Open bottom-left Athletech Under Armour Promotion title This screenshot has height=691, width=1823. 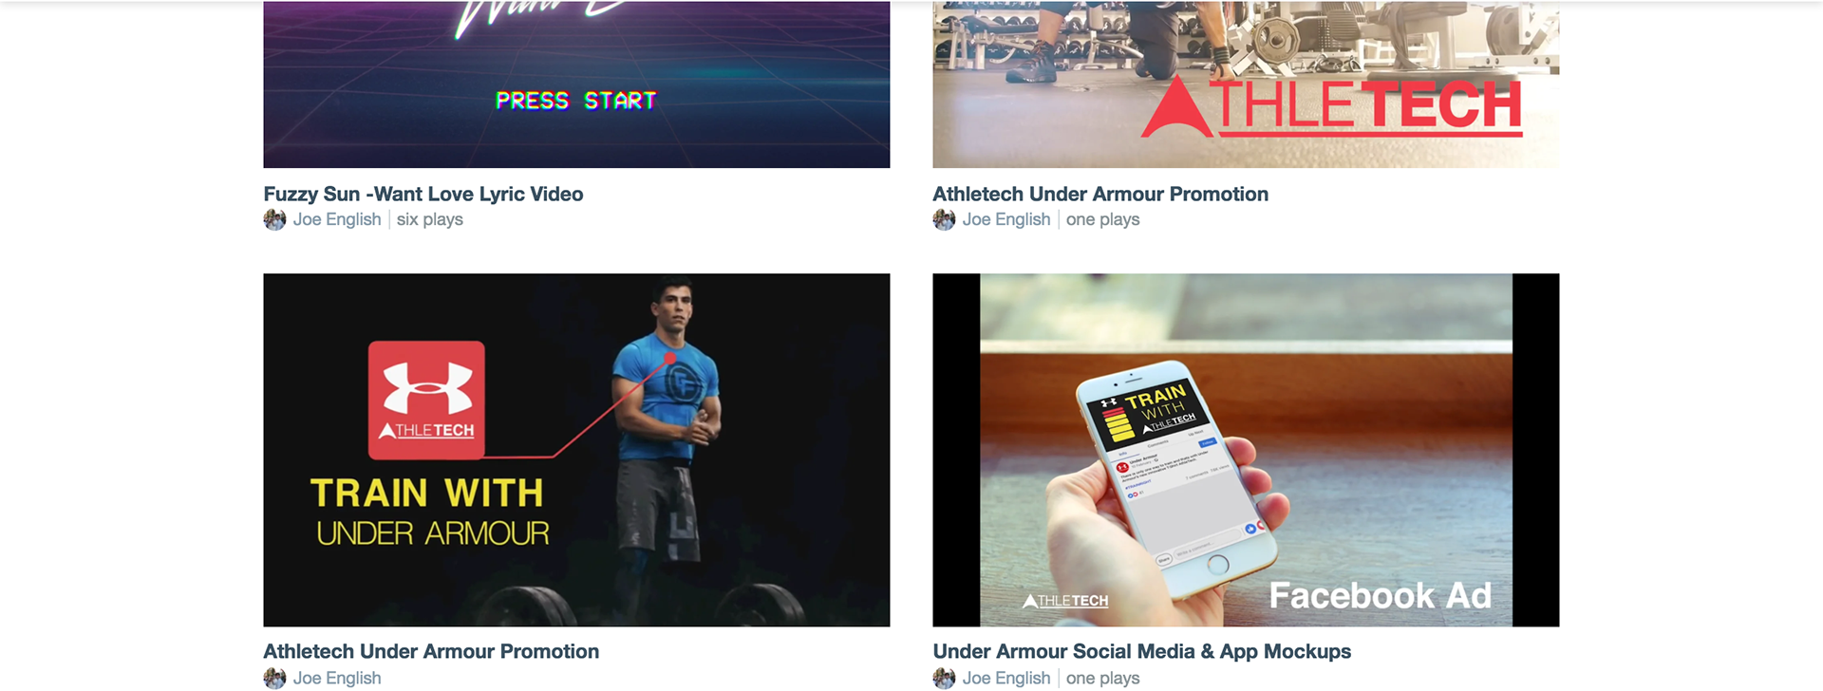click(431, 651)
